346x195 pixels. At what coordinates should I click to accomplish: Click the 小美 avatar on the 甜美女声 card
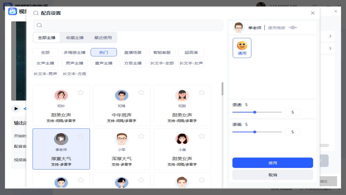pos(182,139)
